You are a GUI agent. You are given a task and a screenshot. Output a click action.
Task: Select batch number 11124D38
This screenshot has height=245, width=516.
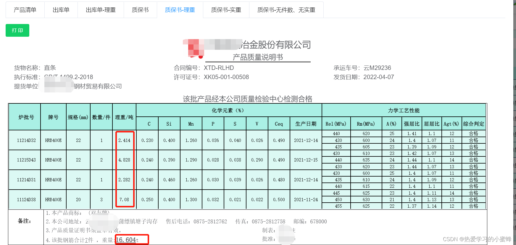[26, 199]
